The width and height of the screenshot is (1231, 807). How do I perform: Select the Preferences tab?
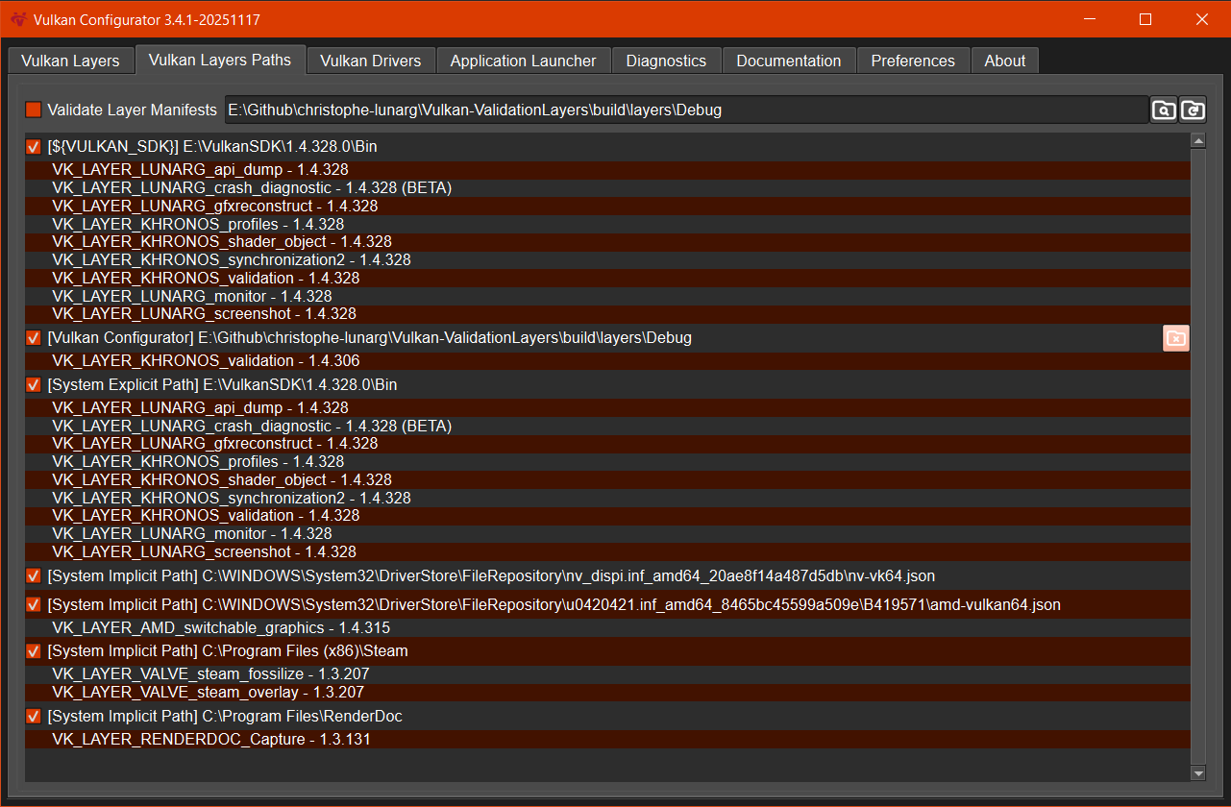click(912, 61)
